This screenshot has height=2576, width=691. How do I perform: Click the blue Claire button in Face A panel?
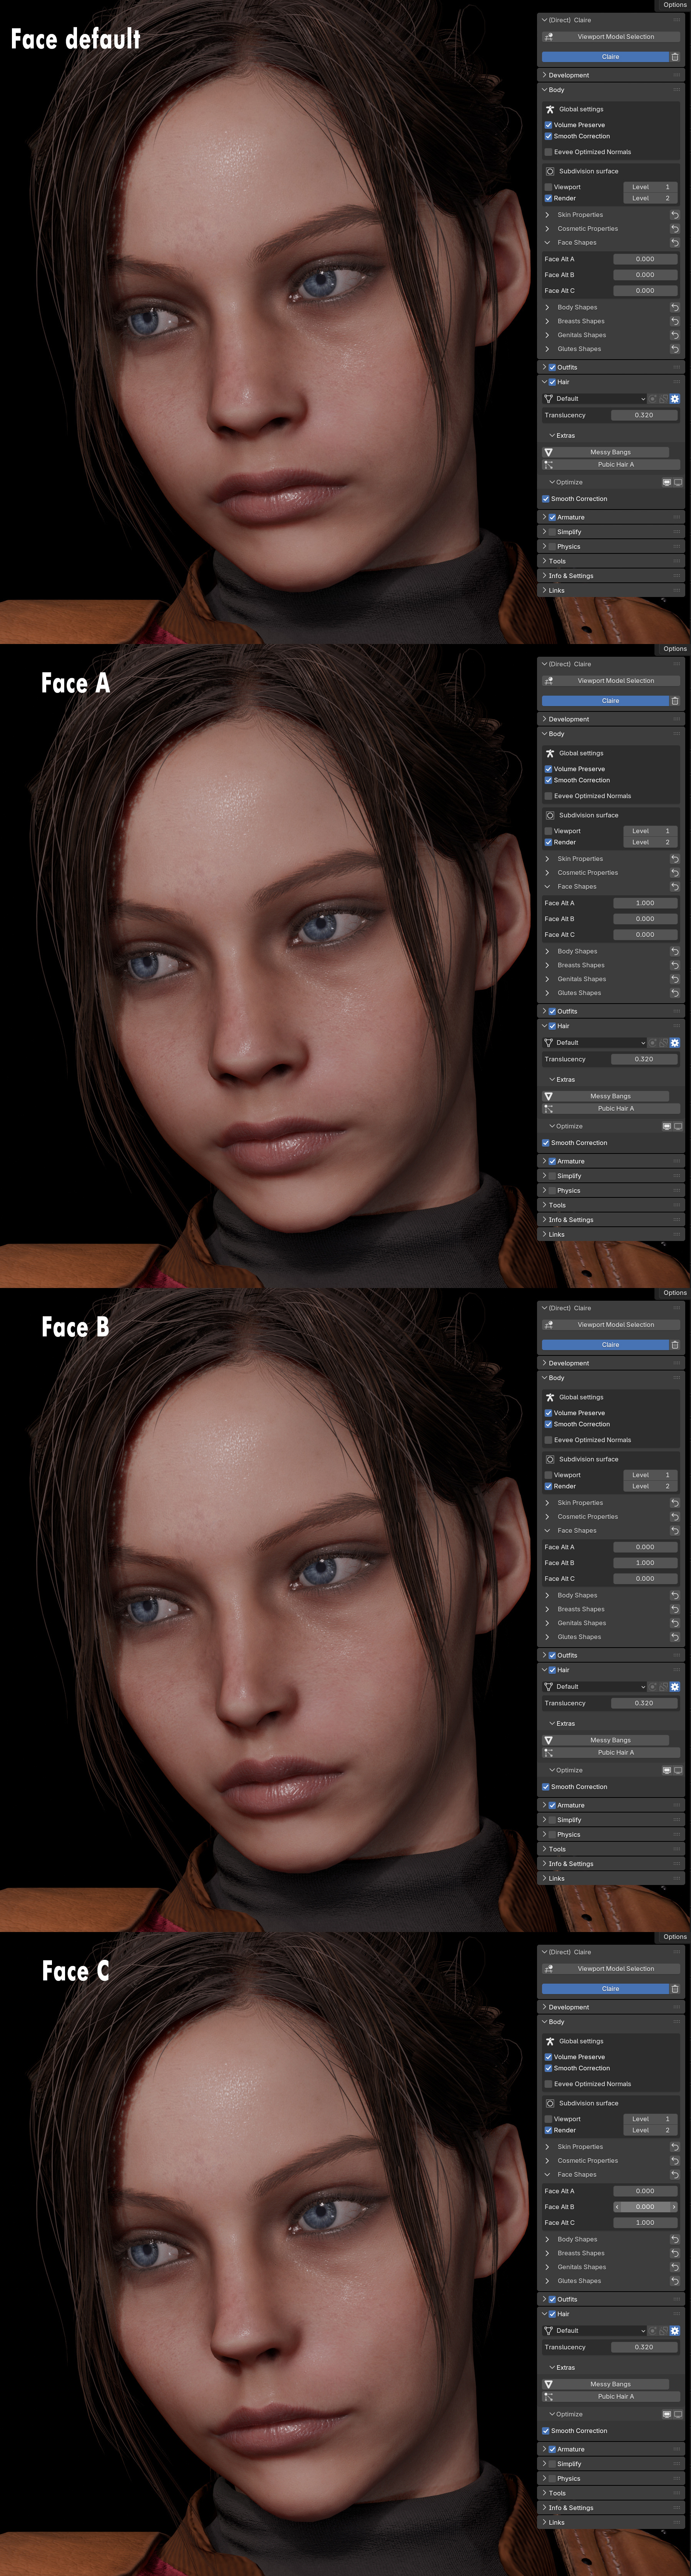(605, 701)
